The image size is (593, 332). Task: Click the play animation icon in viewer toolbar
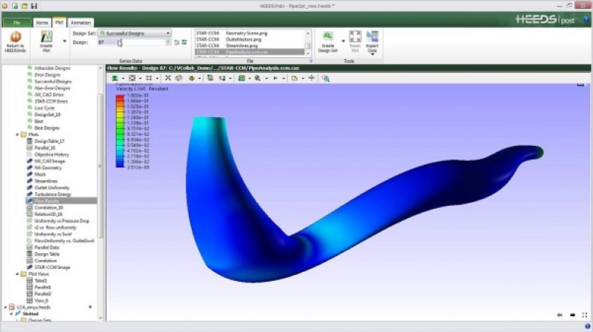(275, 78)
